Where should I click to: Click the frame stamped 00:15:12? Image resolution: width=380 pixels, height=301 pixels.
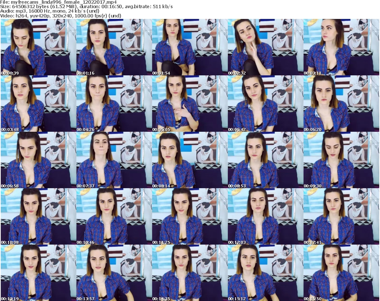pos(265,273)
